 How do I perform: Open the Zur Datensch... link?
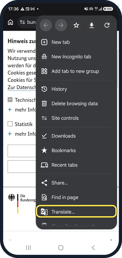click(x=22, y=87)
